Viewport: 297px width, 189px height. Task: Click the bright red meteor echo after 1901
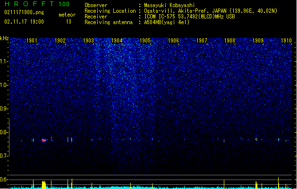click(44, 140)
